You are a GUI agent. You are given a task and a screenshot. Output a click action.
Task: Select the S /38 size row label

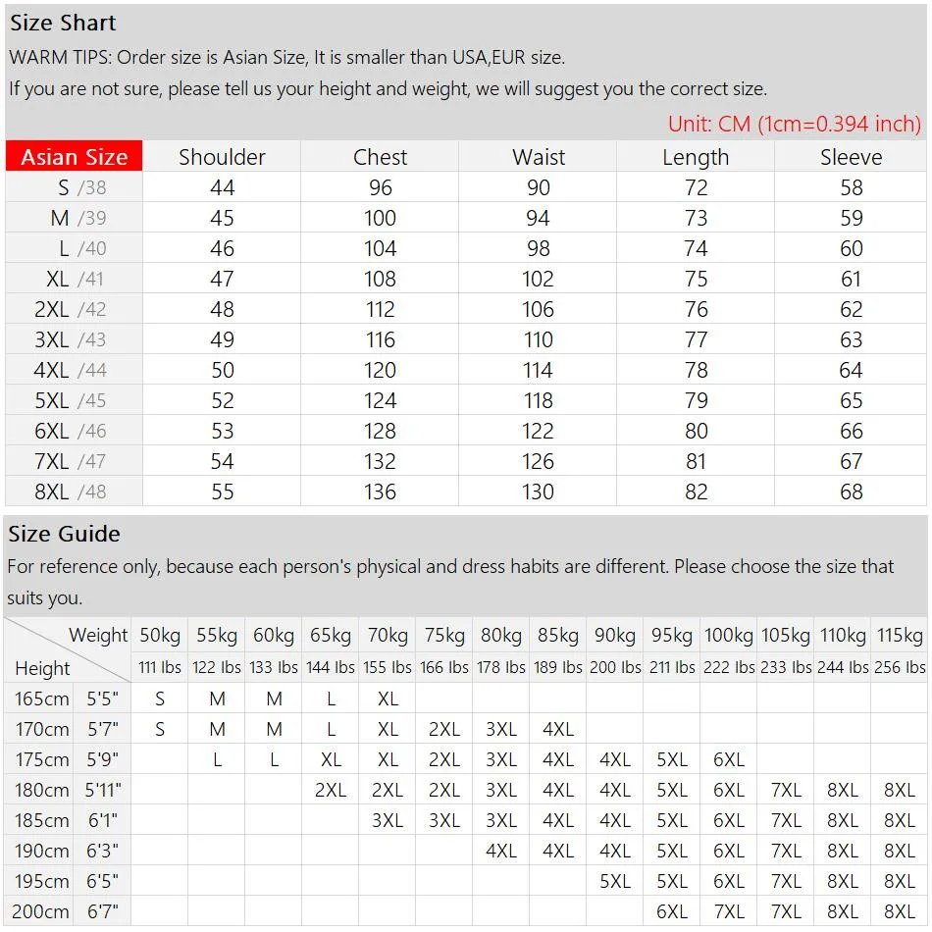point(75,187)
